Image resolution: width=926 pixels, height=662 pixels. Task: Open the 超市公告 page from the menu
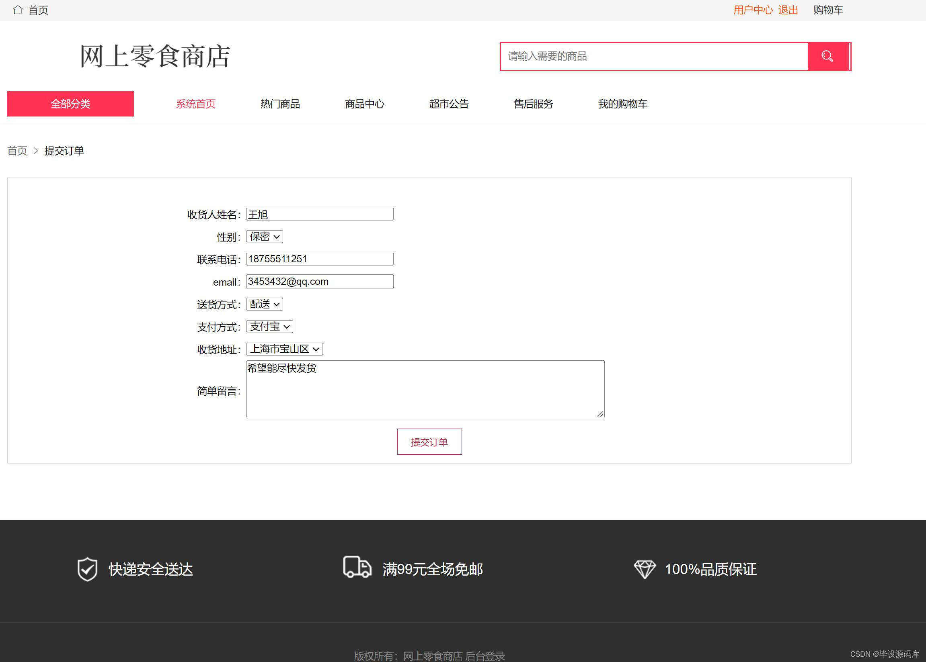tap(450, 104)
